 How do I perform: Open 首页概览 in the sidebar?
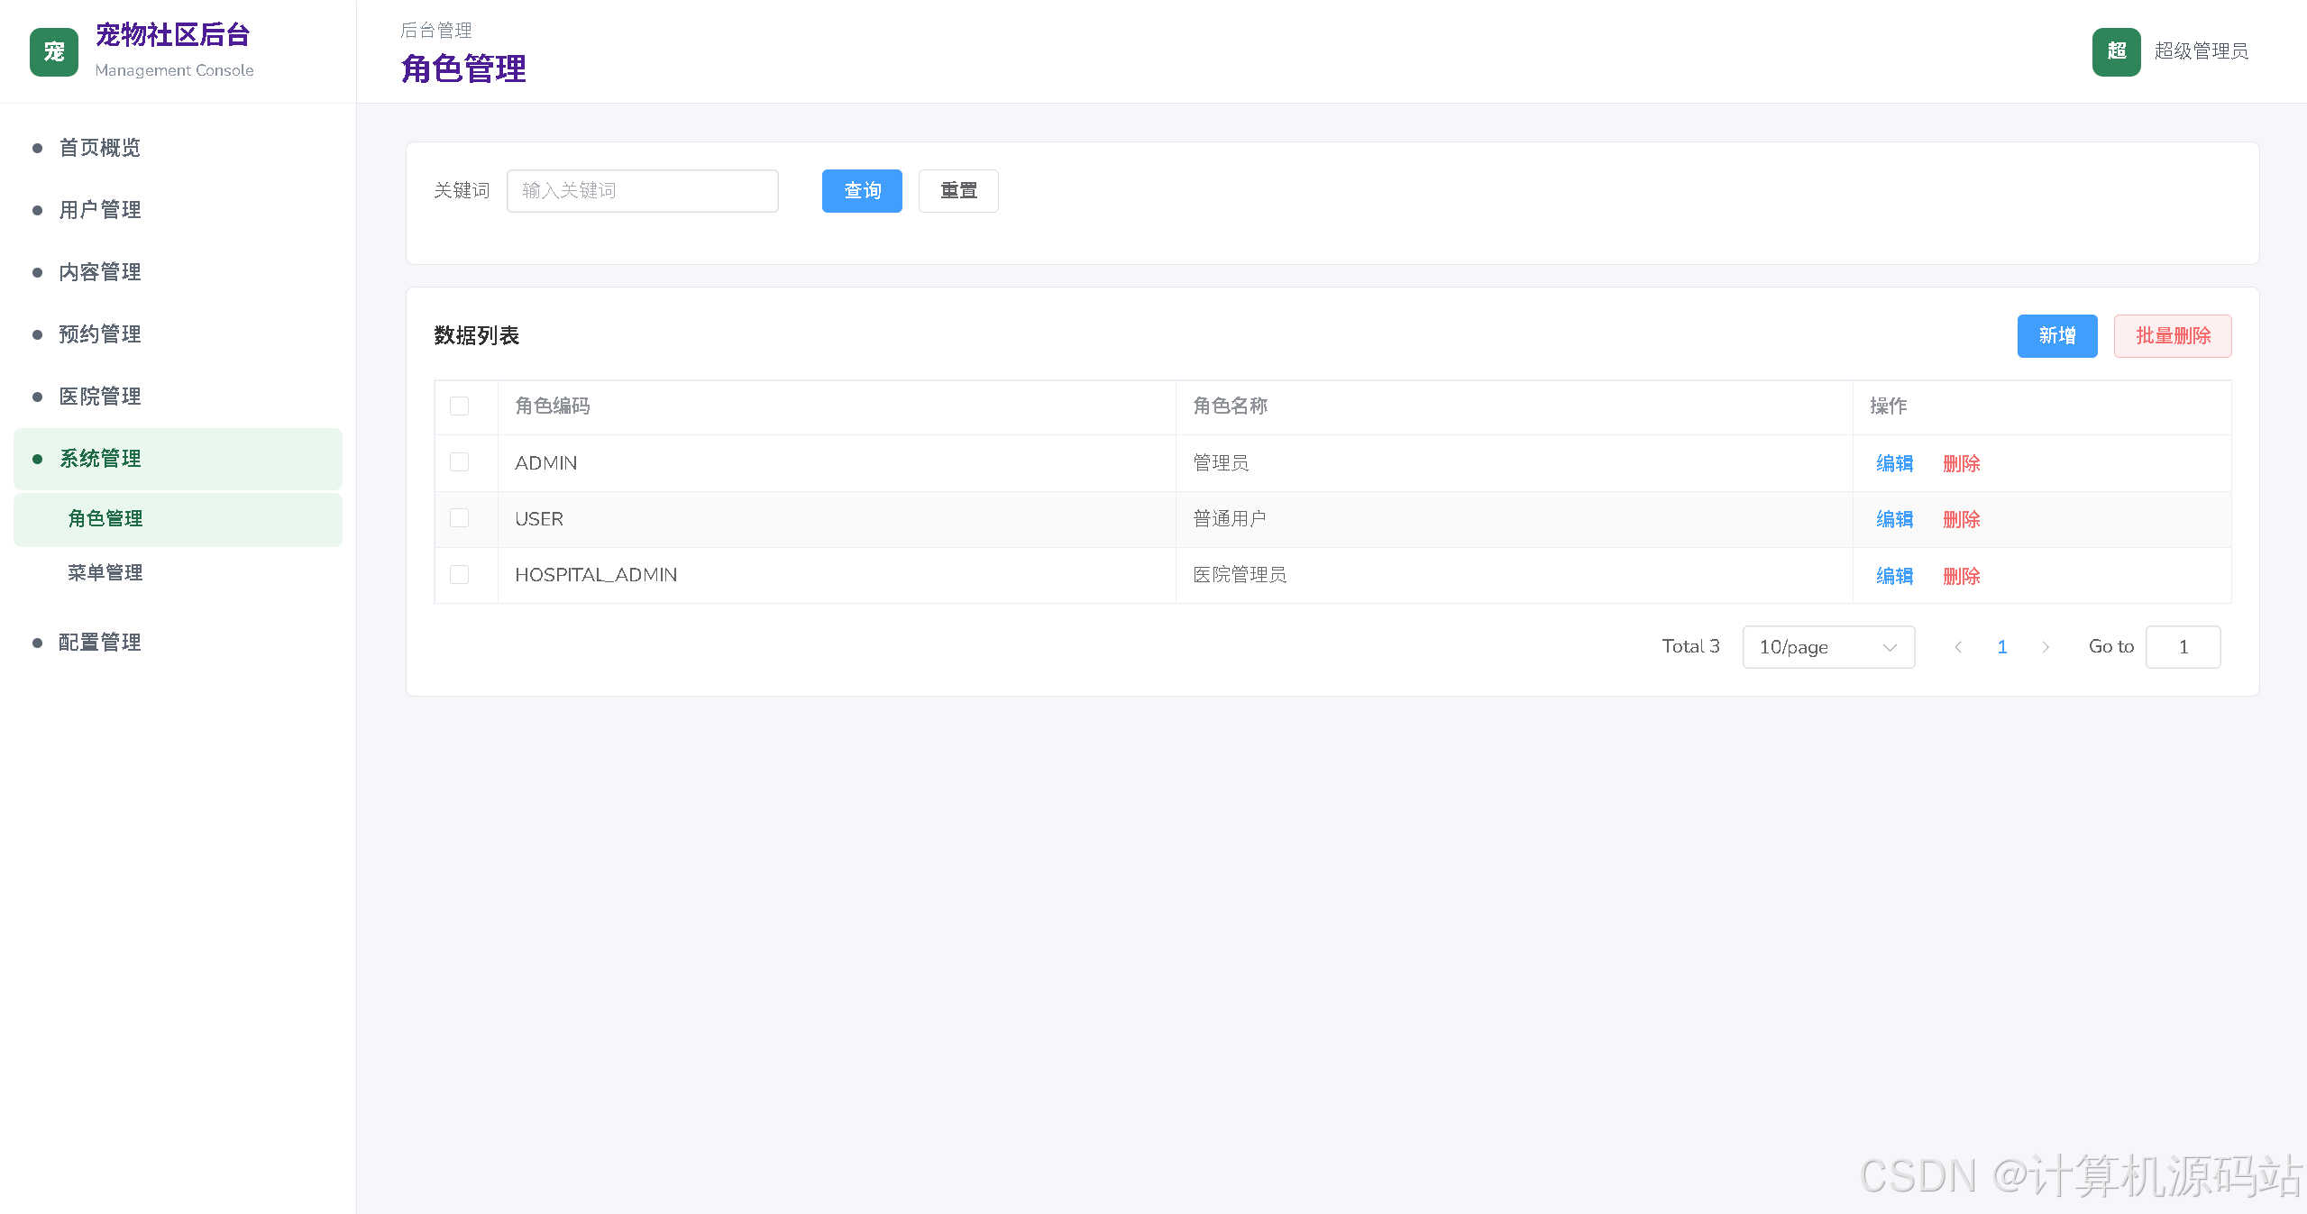coord(178,148)
